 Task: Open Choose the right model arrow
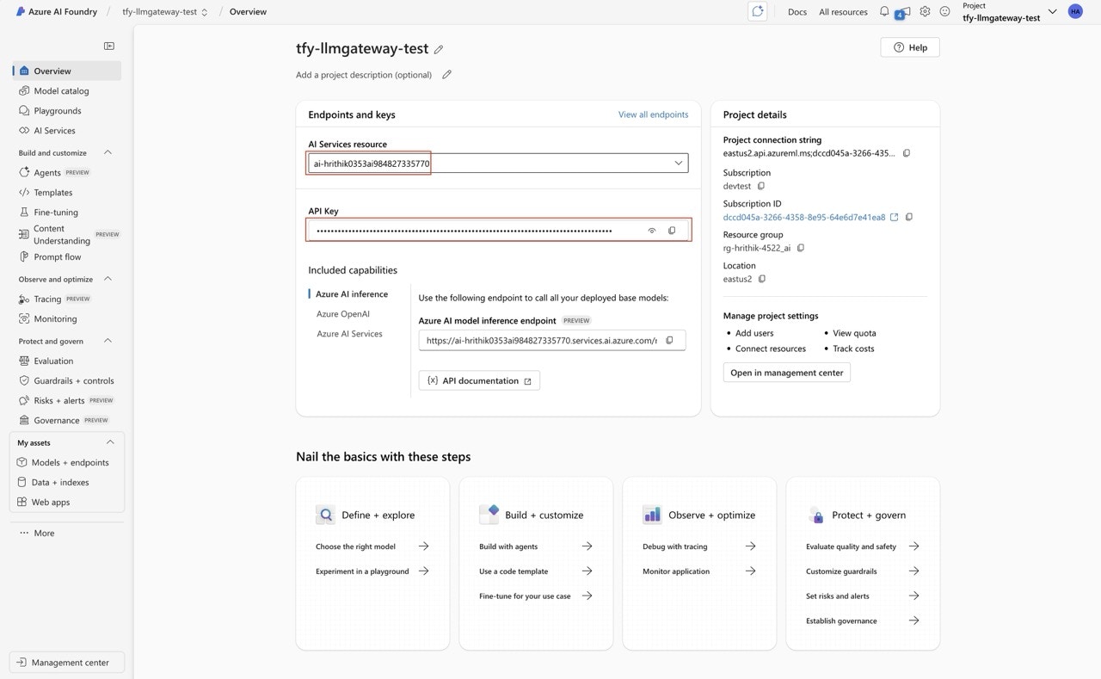(423, 546)
